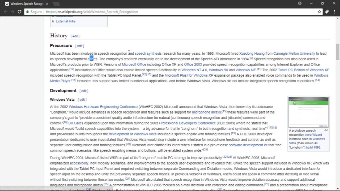This screenshot has width=340, height=191.
Task: Bookmark this page with the star
Action: (319, 12)
